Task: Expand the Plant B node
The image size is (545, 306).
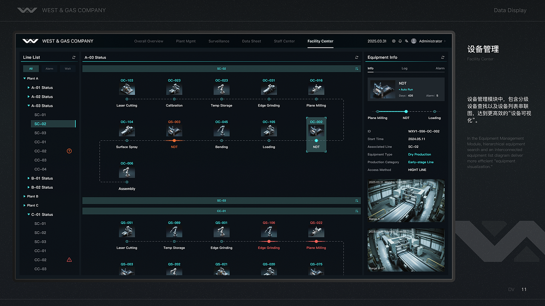Action: [24, 196]
